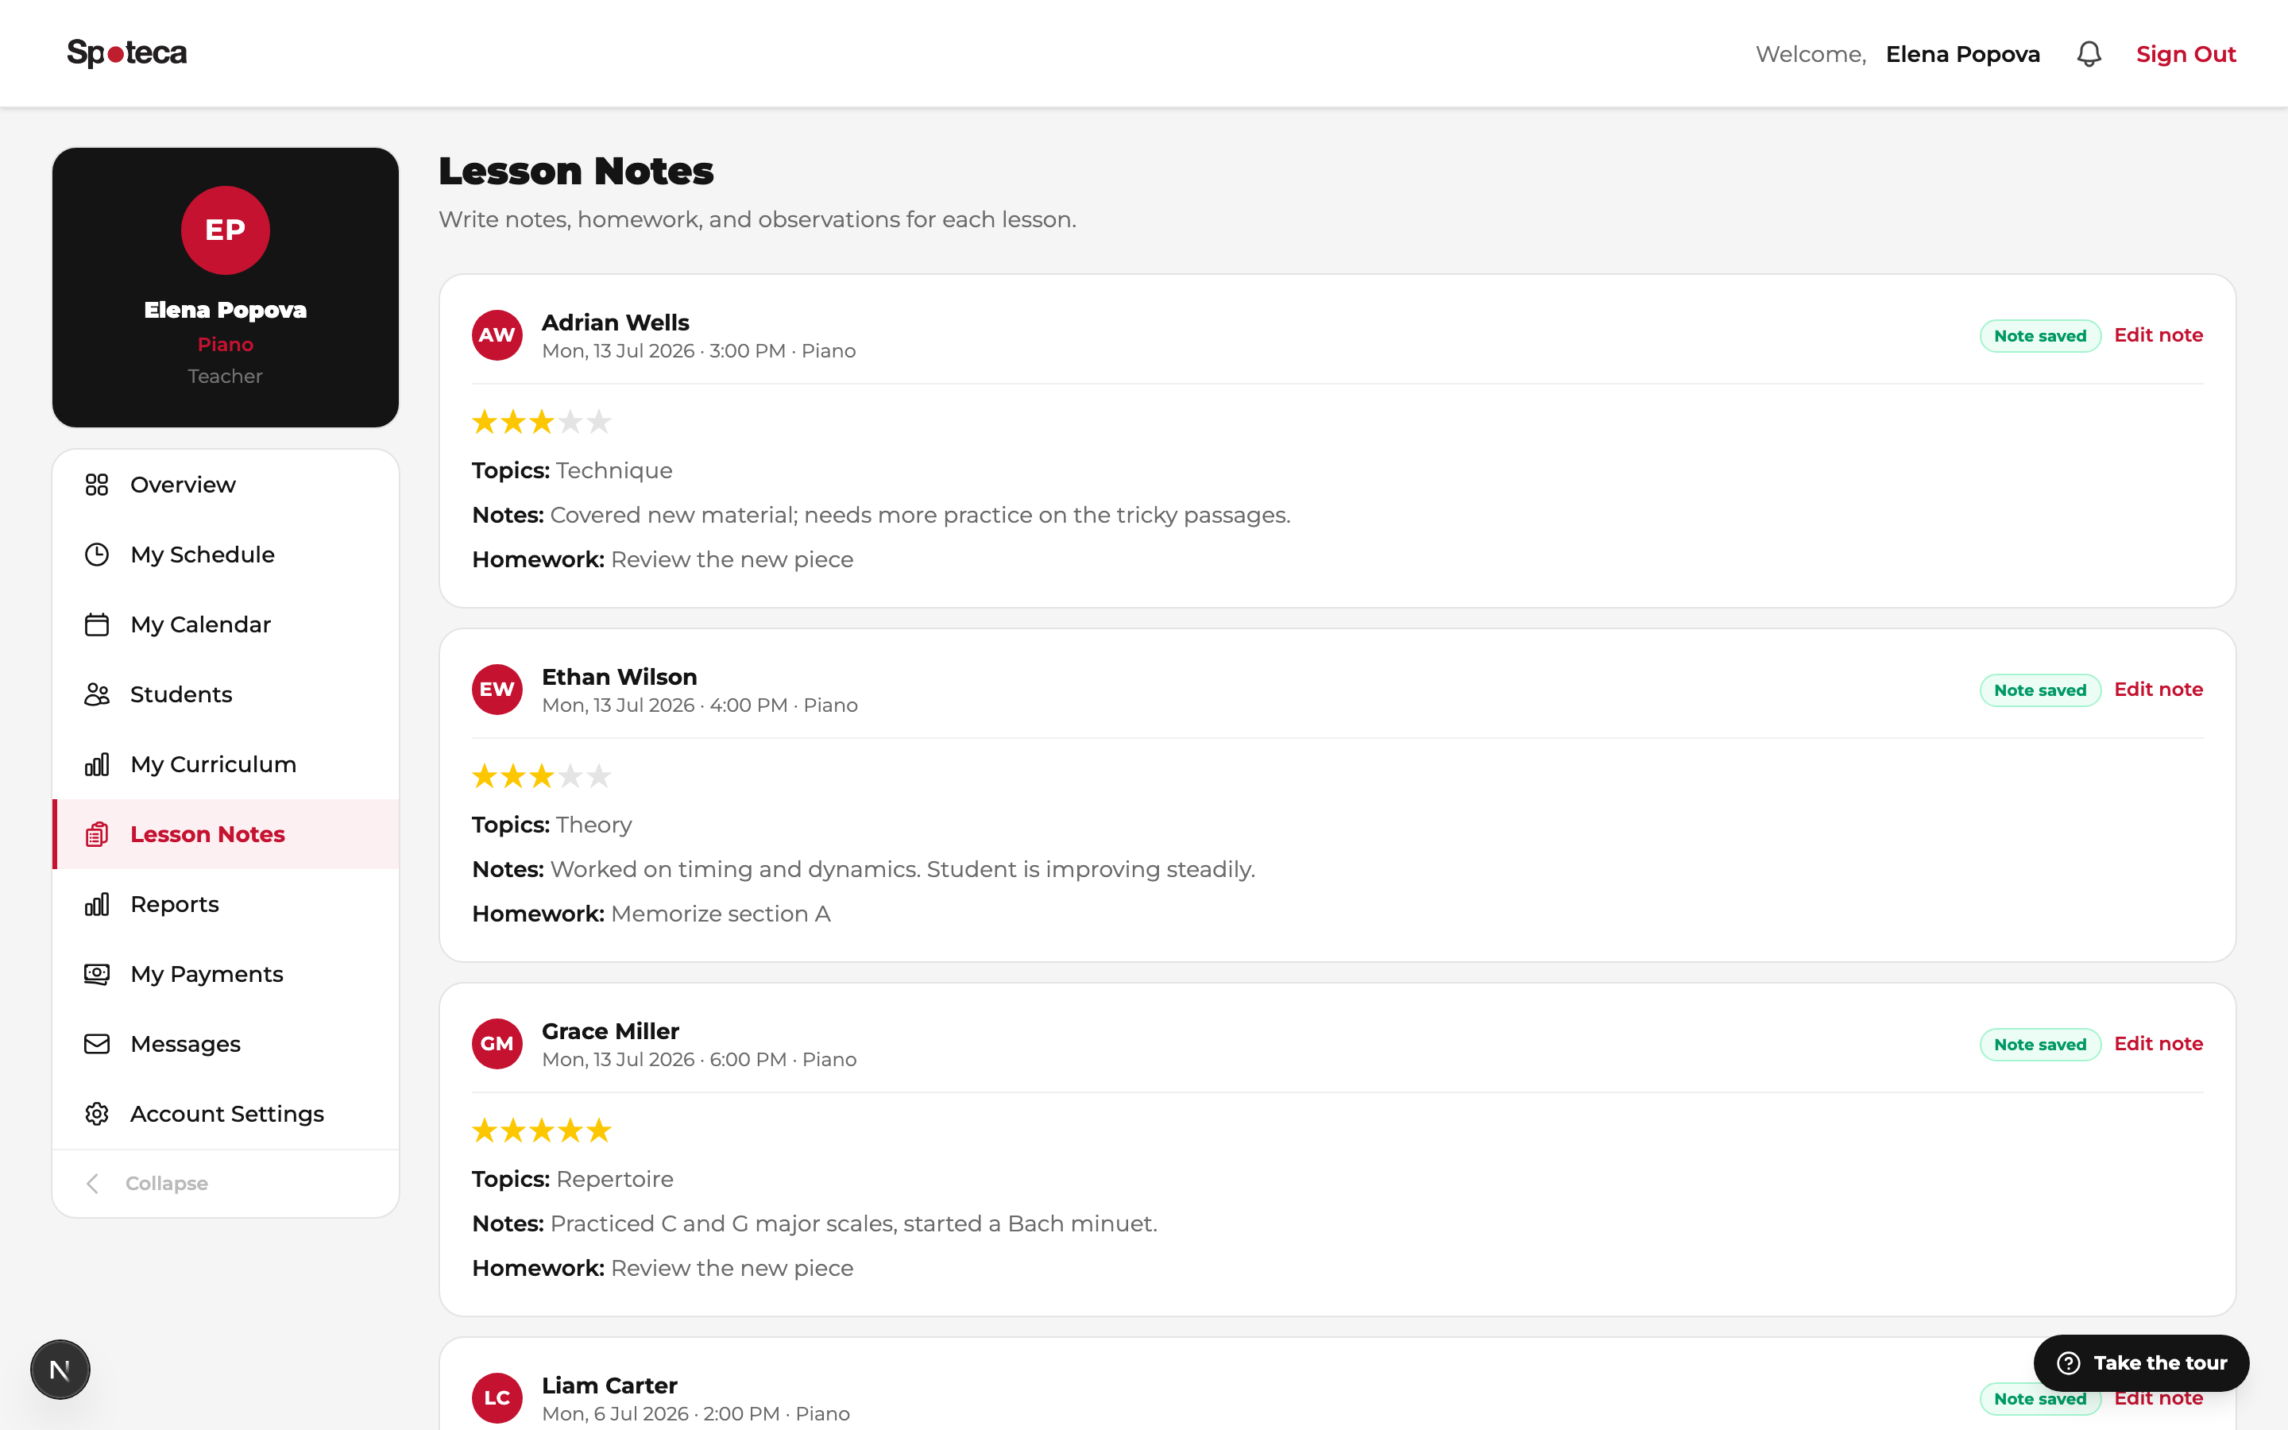Click the Adrian Wells student name
The height and width of the screenshot is (1430, 2288).
coord(616,323)
